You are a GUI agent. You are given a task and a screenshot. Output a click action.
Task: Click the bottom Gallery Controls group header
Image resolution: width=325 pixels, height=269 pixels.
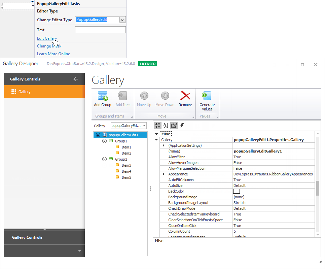tap(44, 237)
